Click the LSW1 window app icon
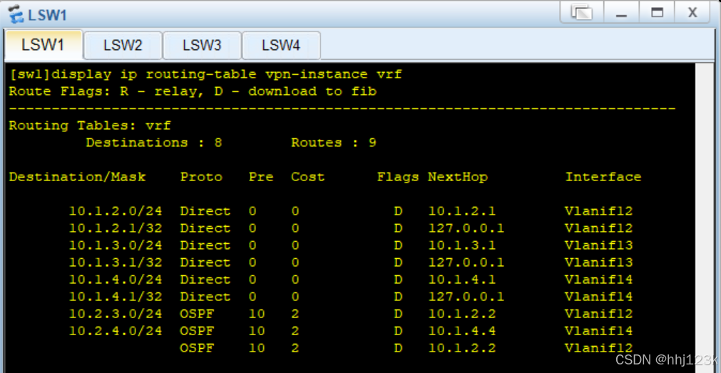This screenshot has width=721, height=373. pyautogui.click(x=16, y=14)
